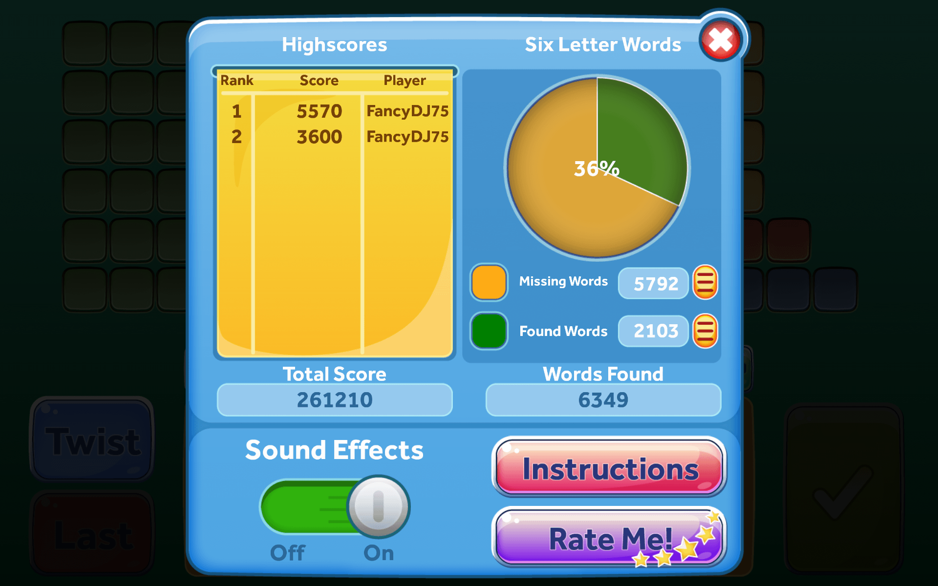Click the Highscores table header row
The height and width of the screenshot is (586, 938).
tap(331, 81)
